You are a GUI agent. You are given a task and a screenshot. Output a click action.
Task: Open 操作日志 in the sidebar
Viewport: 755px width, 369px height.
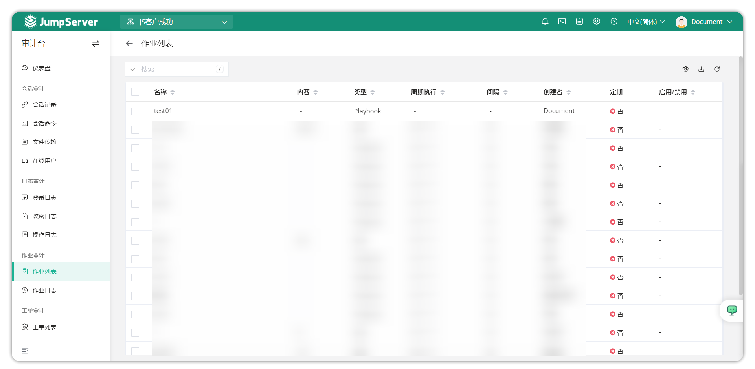click(61, 235)
